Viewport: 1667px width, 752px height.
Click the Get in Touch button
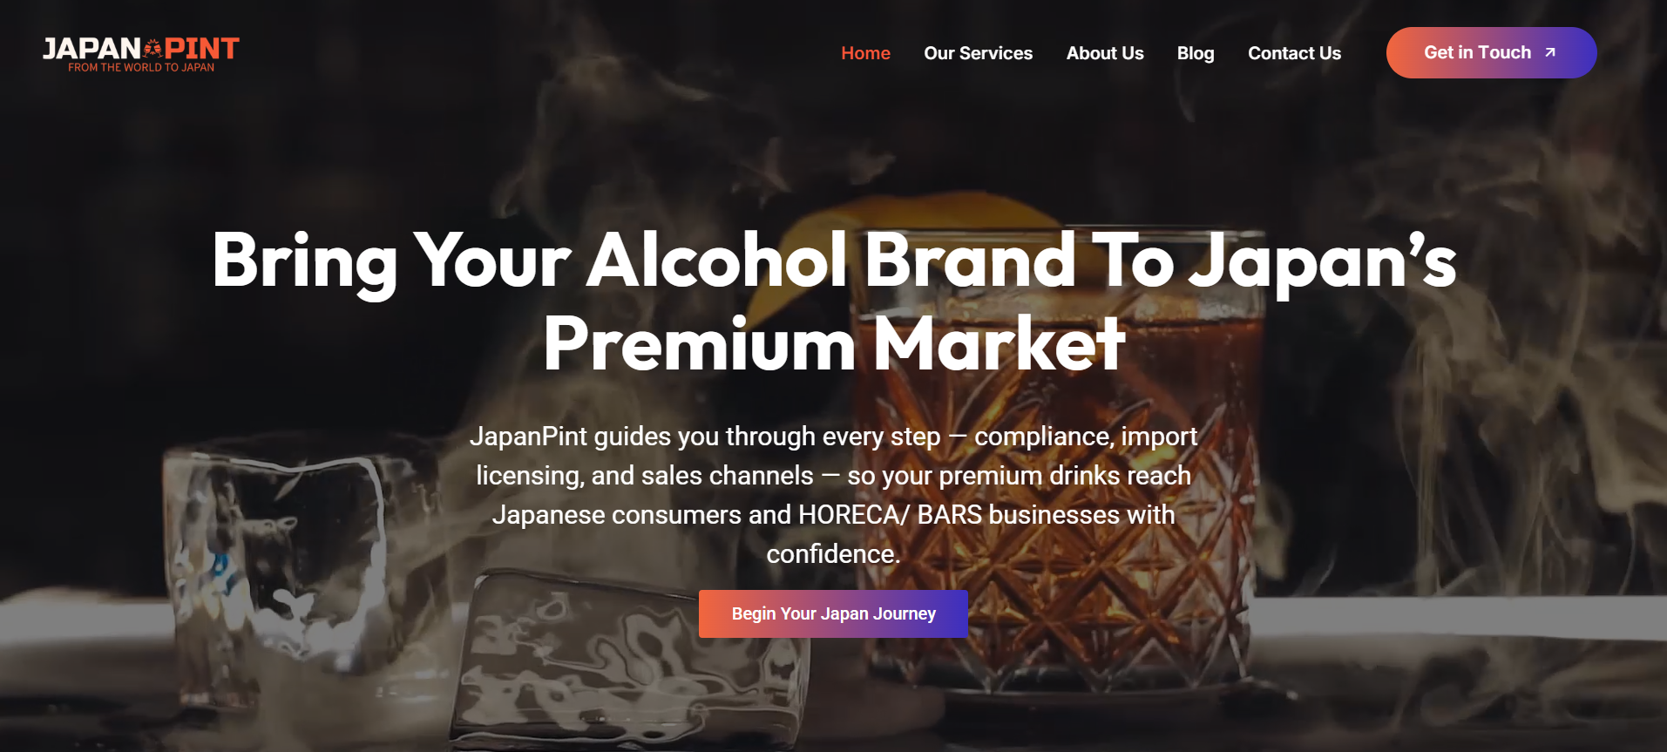click(x=1491, y=52)
